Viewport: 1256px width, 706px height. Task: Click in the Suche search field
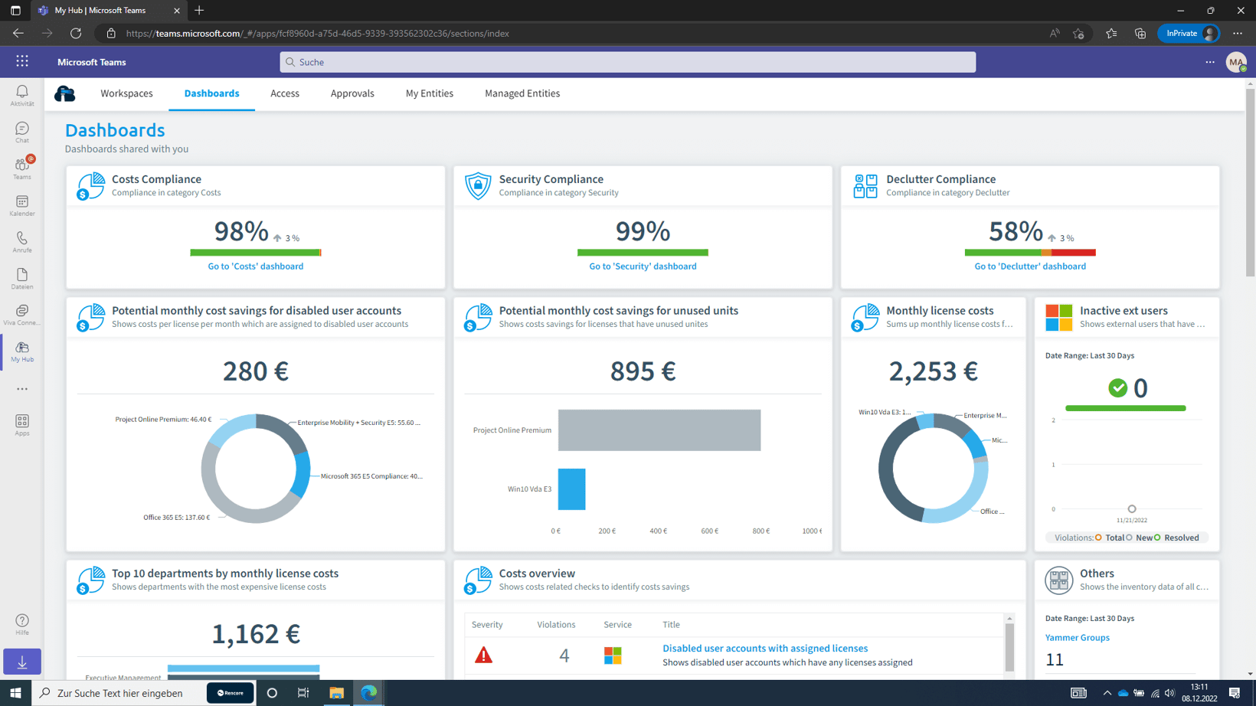pos(628,62)
